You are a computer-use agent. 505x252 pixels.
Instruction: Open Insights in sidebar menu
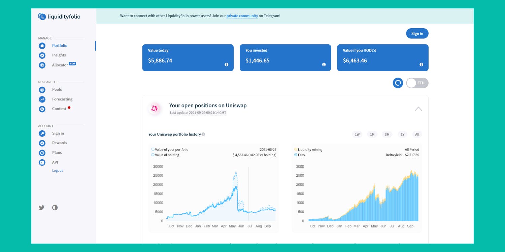[59, 55]
